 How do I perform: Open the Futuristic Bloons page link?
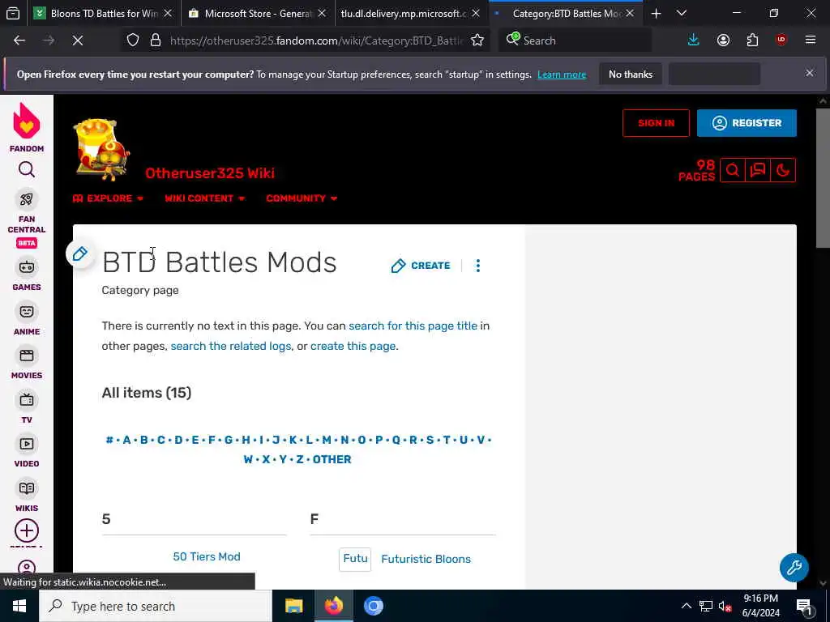426,559
